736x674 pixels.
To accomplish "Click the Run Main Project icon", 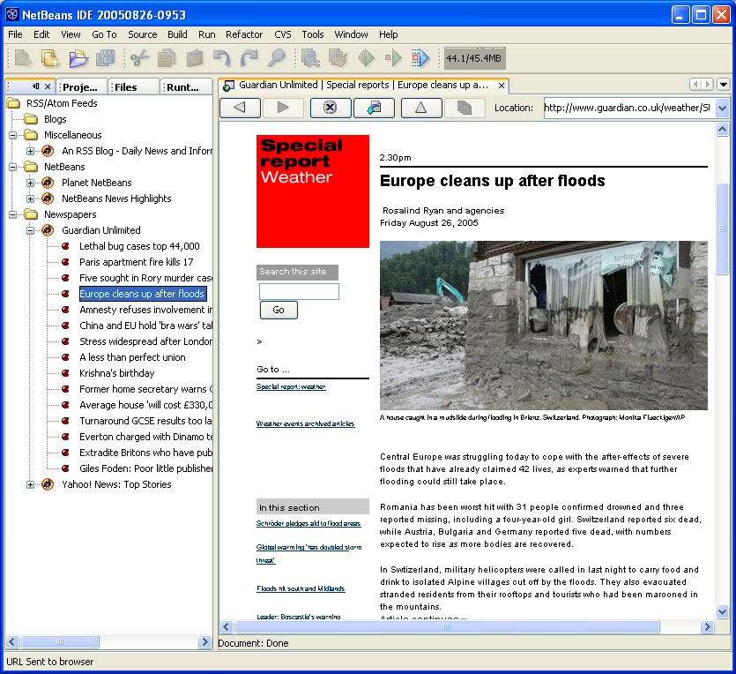I will point(366,58).
